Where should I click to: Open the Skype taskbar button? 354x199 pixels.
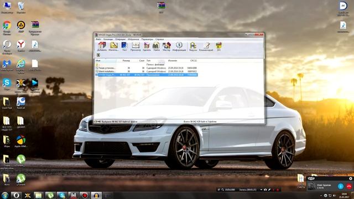(x=62, y=195)
